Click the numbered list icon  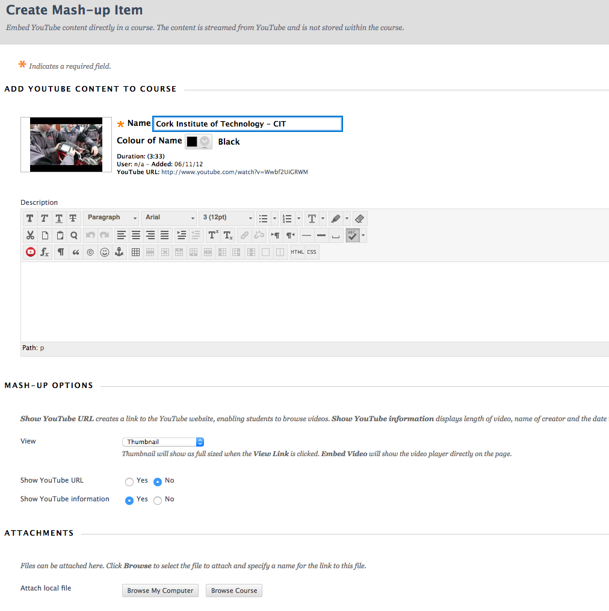[x=287, y=219]
